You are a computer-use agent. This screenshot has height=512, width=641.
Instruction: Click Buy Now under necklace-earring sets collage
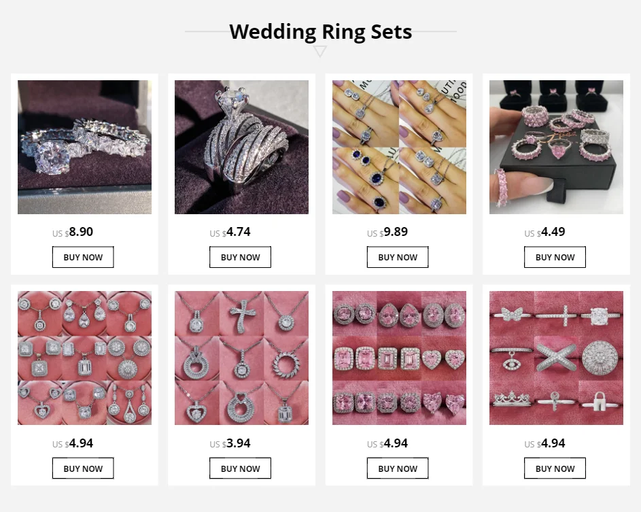83,468
